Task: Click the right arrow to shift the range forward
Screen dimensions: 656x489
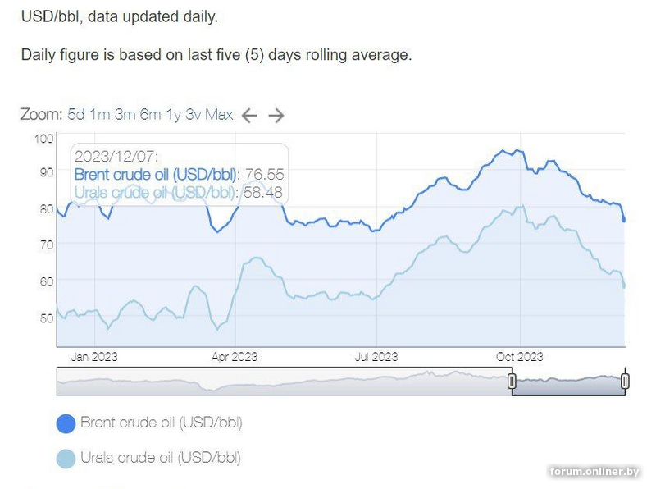Action: [276, 115]
